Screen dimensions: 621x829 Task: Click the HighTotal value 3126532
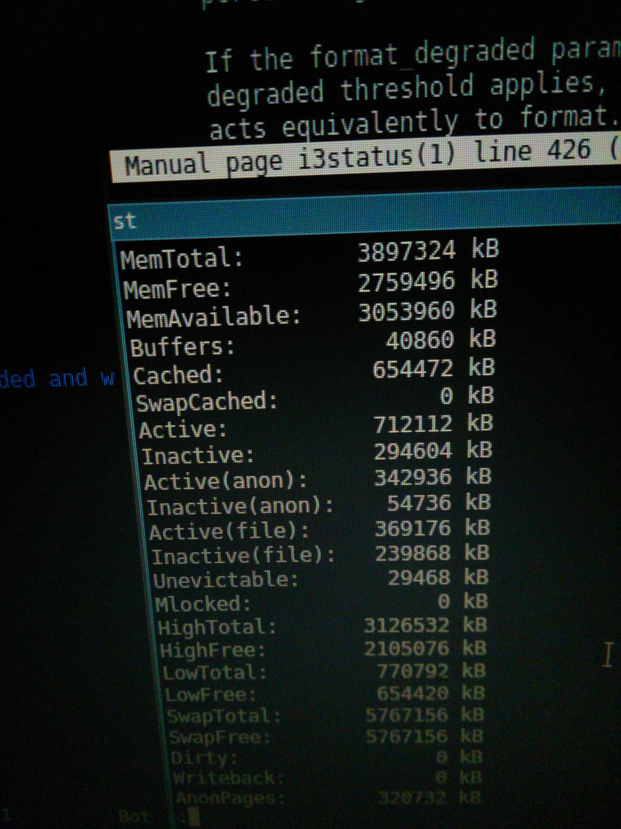point(406,626)
